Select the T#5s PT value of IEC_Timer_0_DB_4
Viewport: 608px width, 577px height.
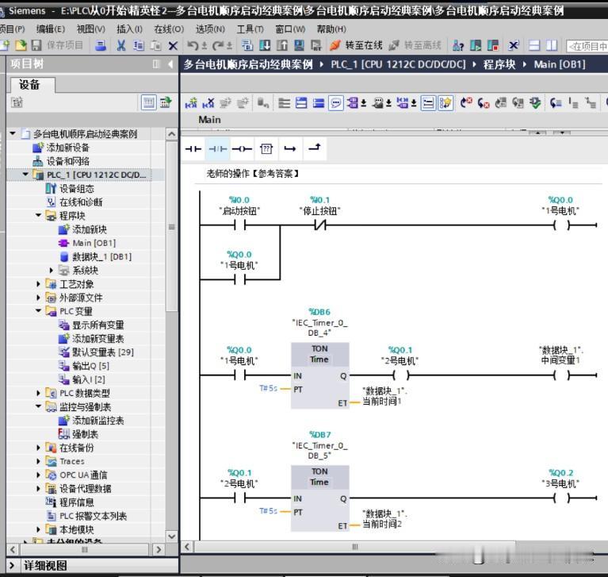(x=268, y=388)
